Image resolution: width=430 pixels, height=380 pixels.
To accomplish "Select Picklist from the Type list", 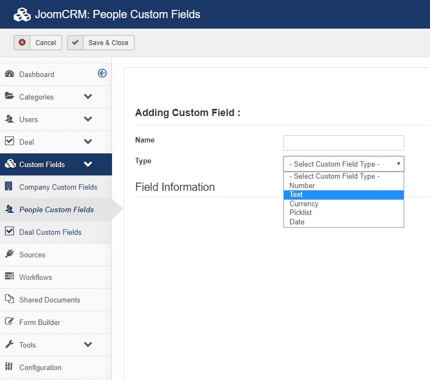I will pyautogui.click(x=344, y=212).
